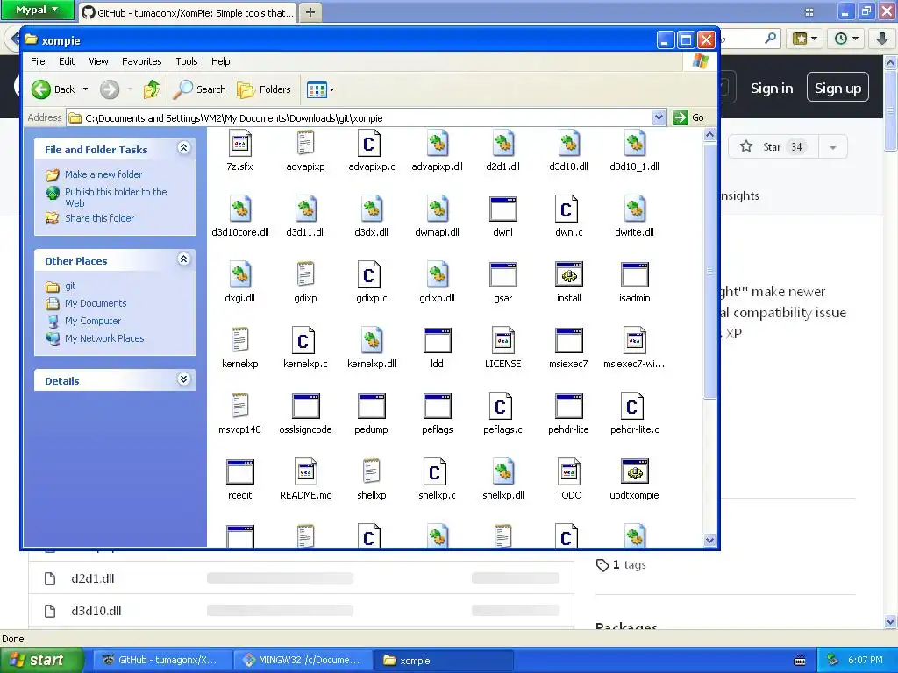The height and width of the screenshot is (673, 898).
Task: Click Sign in on GitHub page
Action: pyautogui.click(x=772, y=89)
